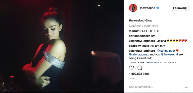Open theweeknd username in header
This screenshot has height=93, width=193.
point(147,8)
